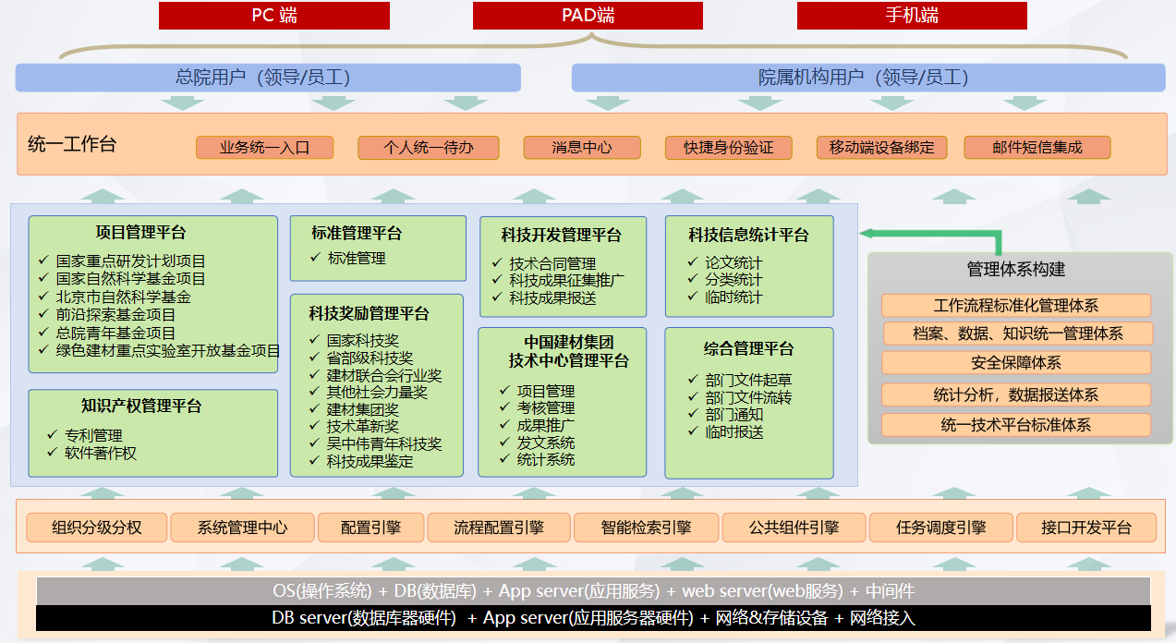Click 临时统计 item
This screenshot has height=643, width=1176.
pos(734,297)
